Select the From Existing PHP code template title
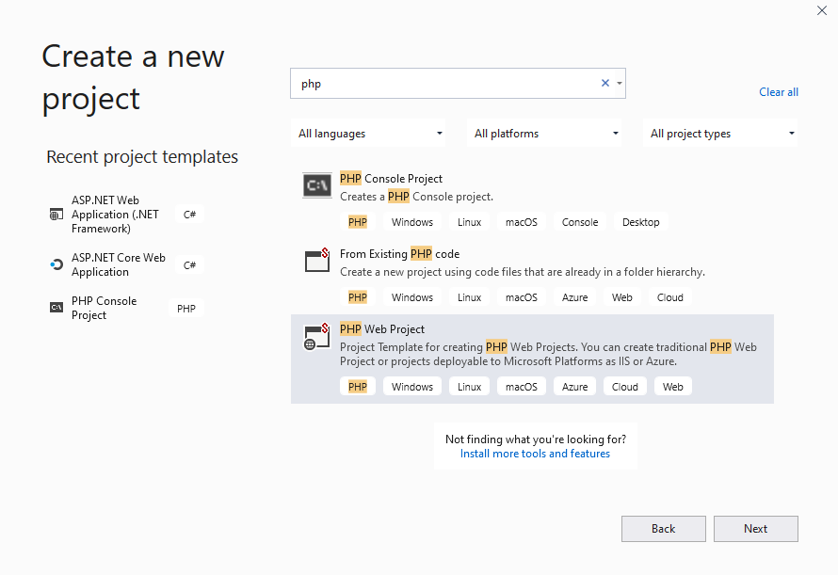Screen dimensions: 838x575 [x=400, y=254]
